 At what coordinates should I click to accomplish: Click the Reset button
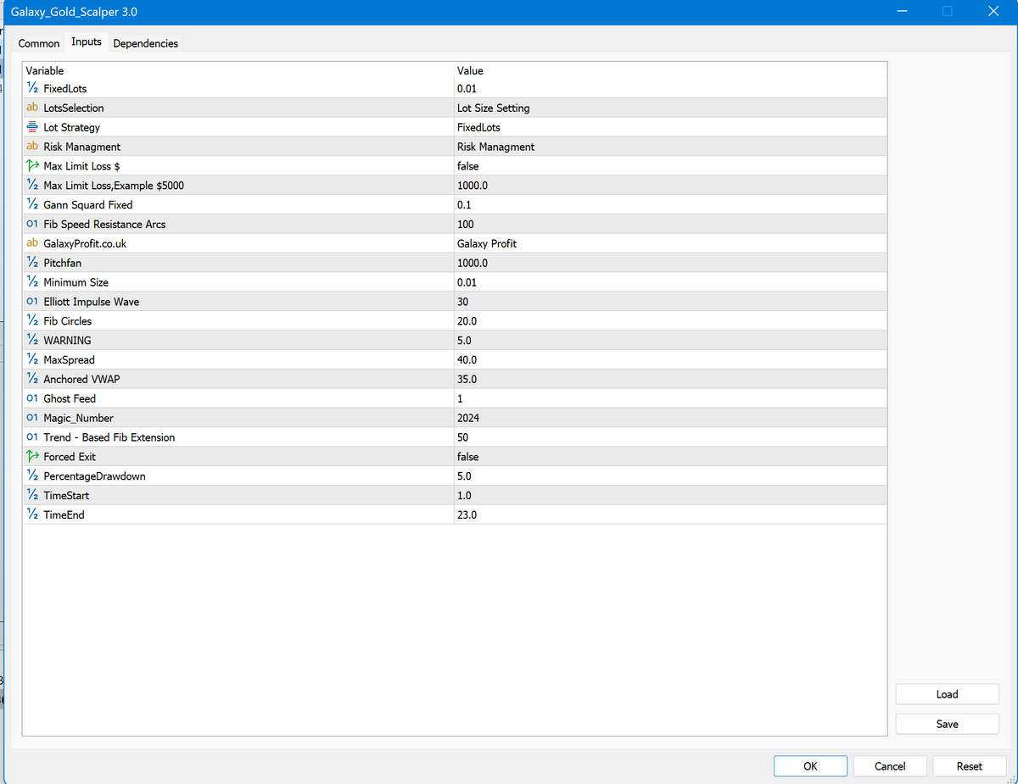click(x=969, y=766)
